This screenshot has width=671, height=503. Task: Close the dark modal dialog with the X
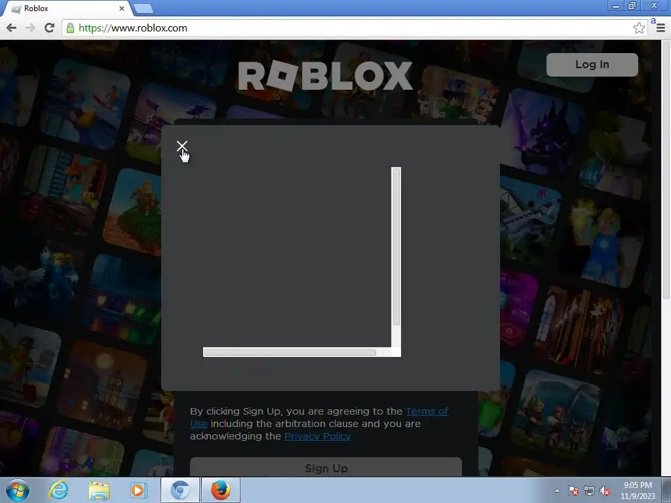[x=182, y=146]
